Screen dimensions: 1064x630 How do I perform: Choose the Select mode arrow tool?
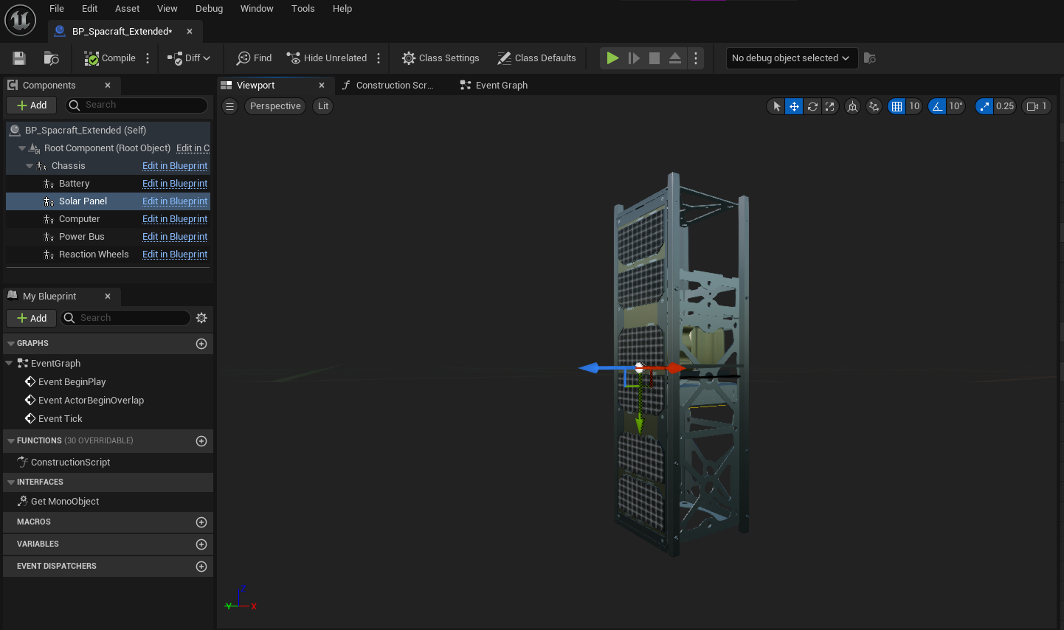pyautogui.click(x=776, y=106)
